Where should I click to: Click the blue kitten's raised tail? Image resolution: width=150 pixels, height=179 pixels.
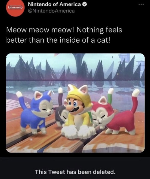pos(21,100)
